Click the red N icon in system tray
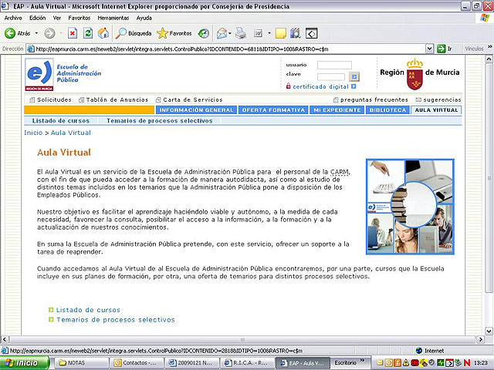Image resolution: width=494 pixels, height=370 pixels. click(467, 363)
